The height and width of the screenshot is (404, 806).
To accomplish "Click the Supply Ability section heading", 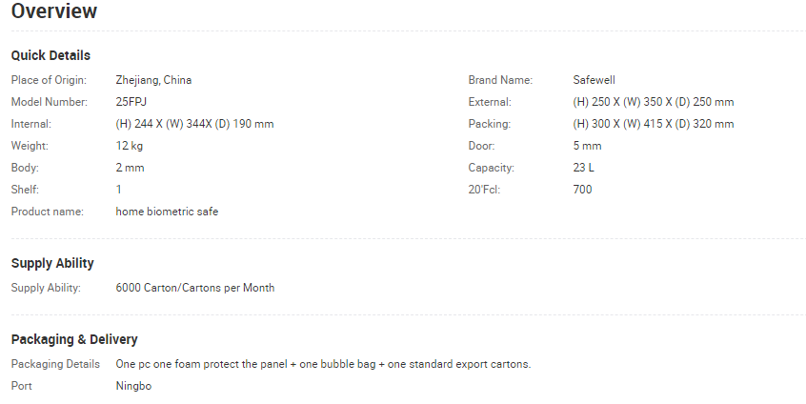I will coord(52,263).
